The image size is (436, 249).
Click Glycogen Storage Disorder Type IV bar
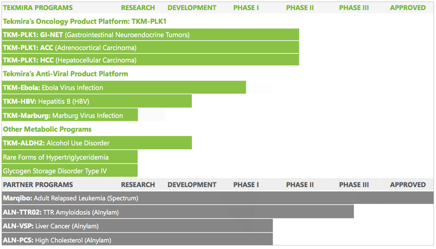[70, 171]
